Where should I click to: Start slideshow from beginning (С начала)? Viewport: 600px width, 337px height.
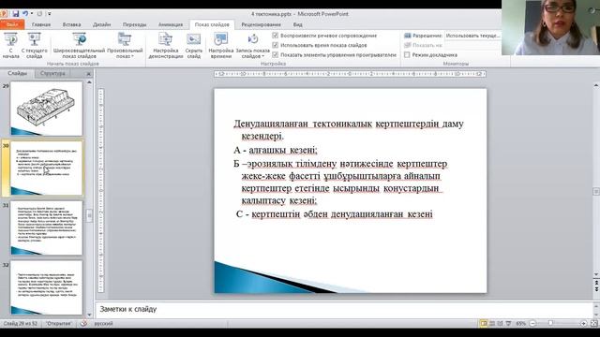(10, 45)
